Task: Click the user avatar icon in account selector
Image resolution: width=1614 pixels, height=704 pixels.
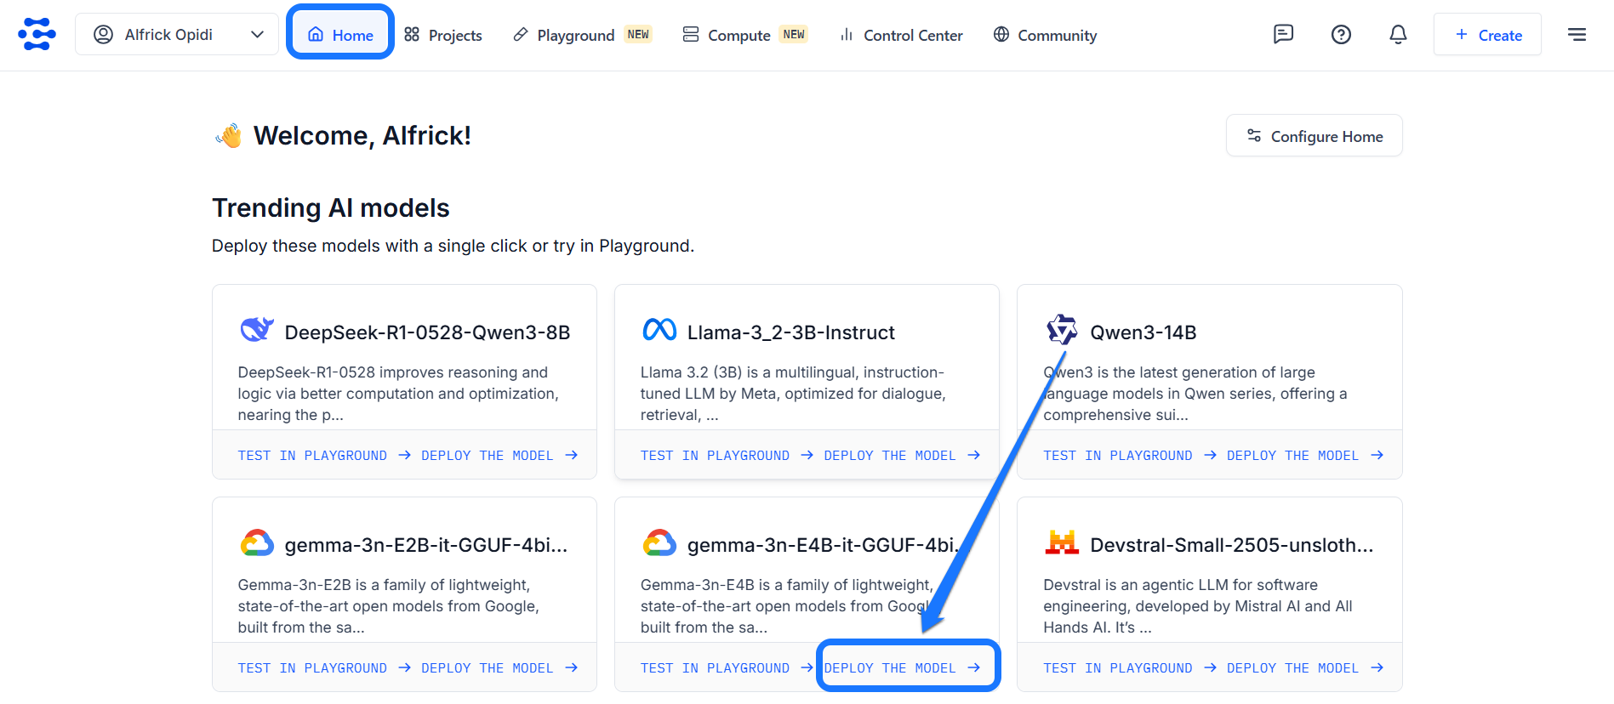Action: (x=103, y=34)
